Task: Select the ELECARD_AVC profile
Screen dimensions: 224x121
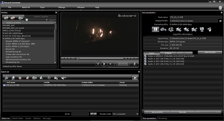Action: 28,25
